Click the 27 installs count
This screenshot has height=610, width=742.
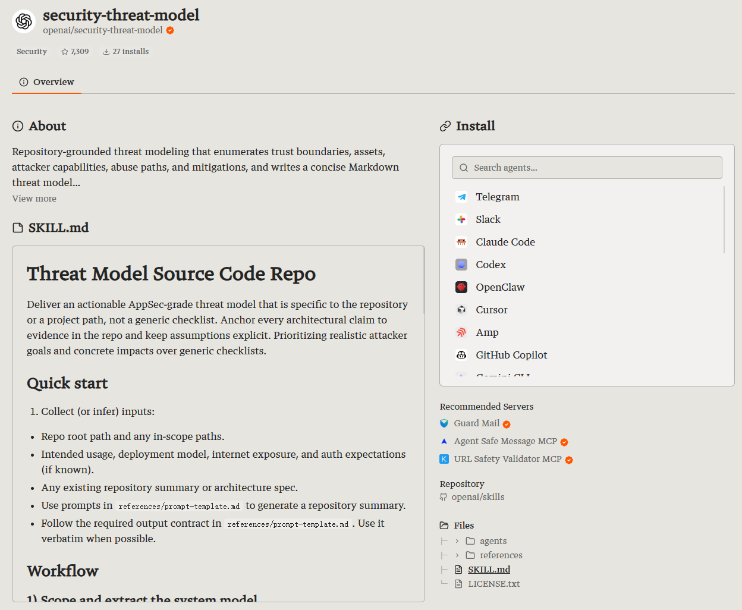coord(131,52)
